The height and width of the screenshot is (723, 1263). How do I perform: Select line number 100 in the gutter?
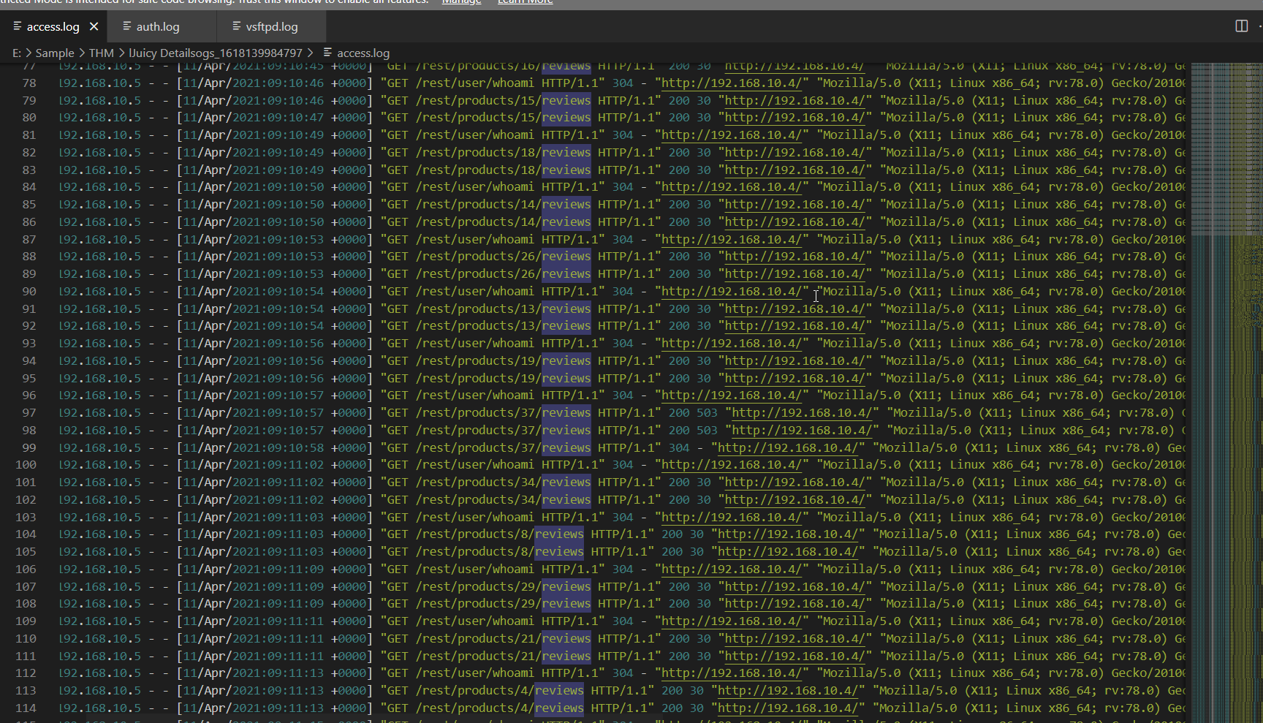coord(26,465)
